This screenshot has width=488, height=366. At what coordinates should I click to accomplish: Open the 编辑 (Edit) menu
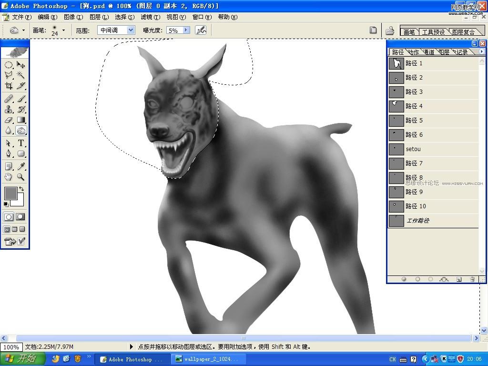(48, 17)
